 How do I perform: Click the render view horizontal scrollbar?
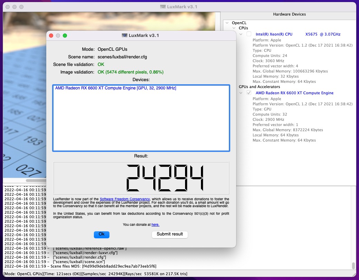(x=36, y=181)
